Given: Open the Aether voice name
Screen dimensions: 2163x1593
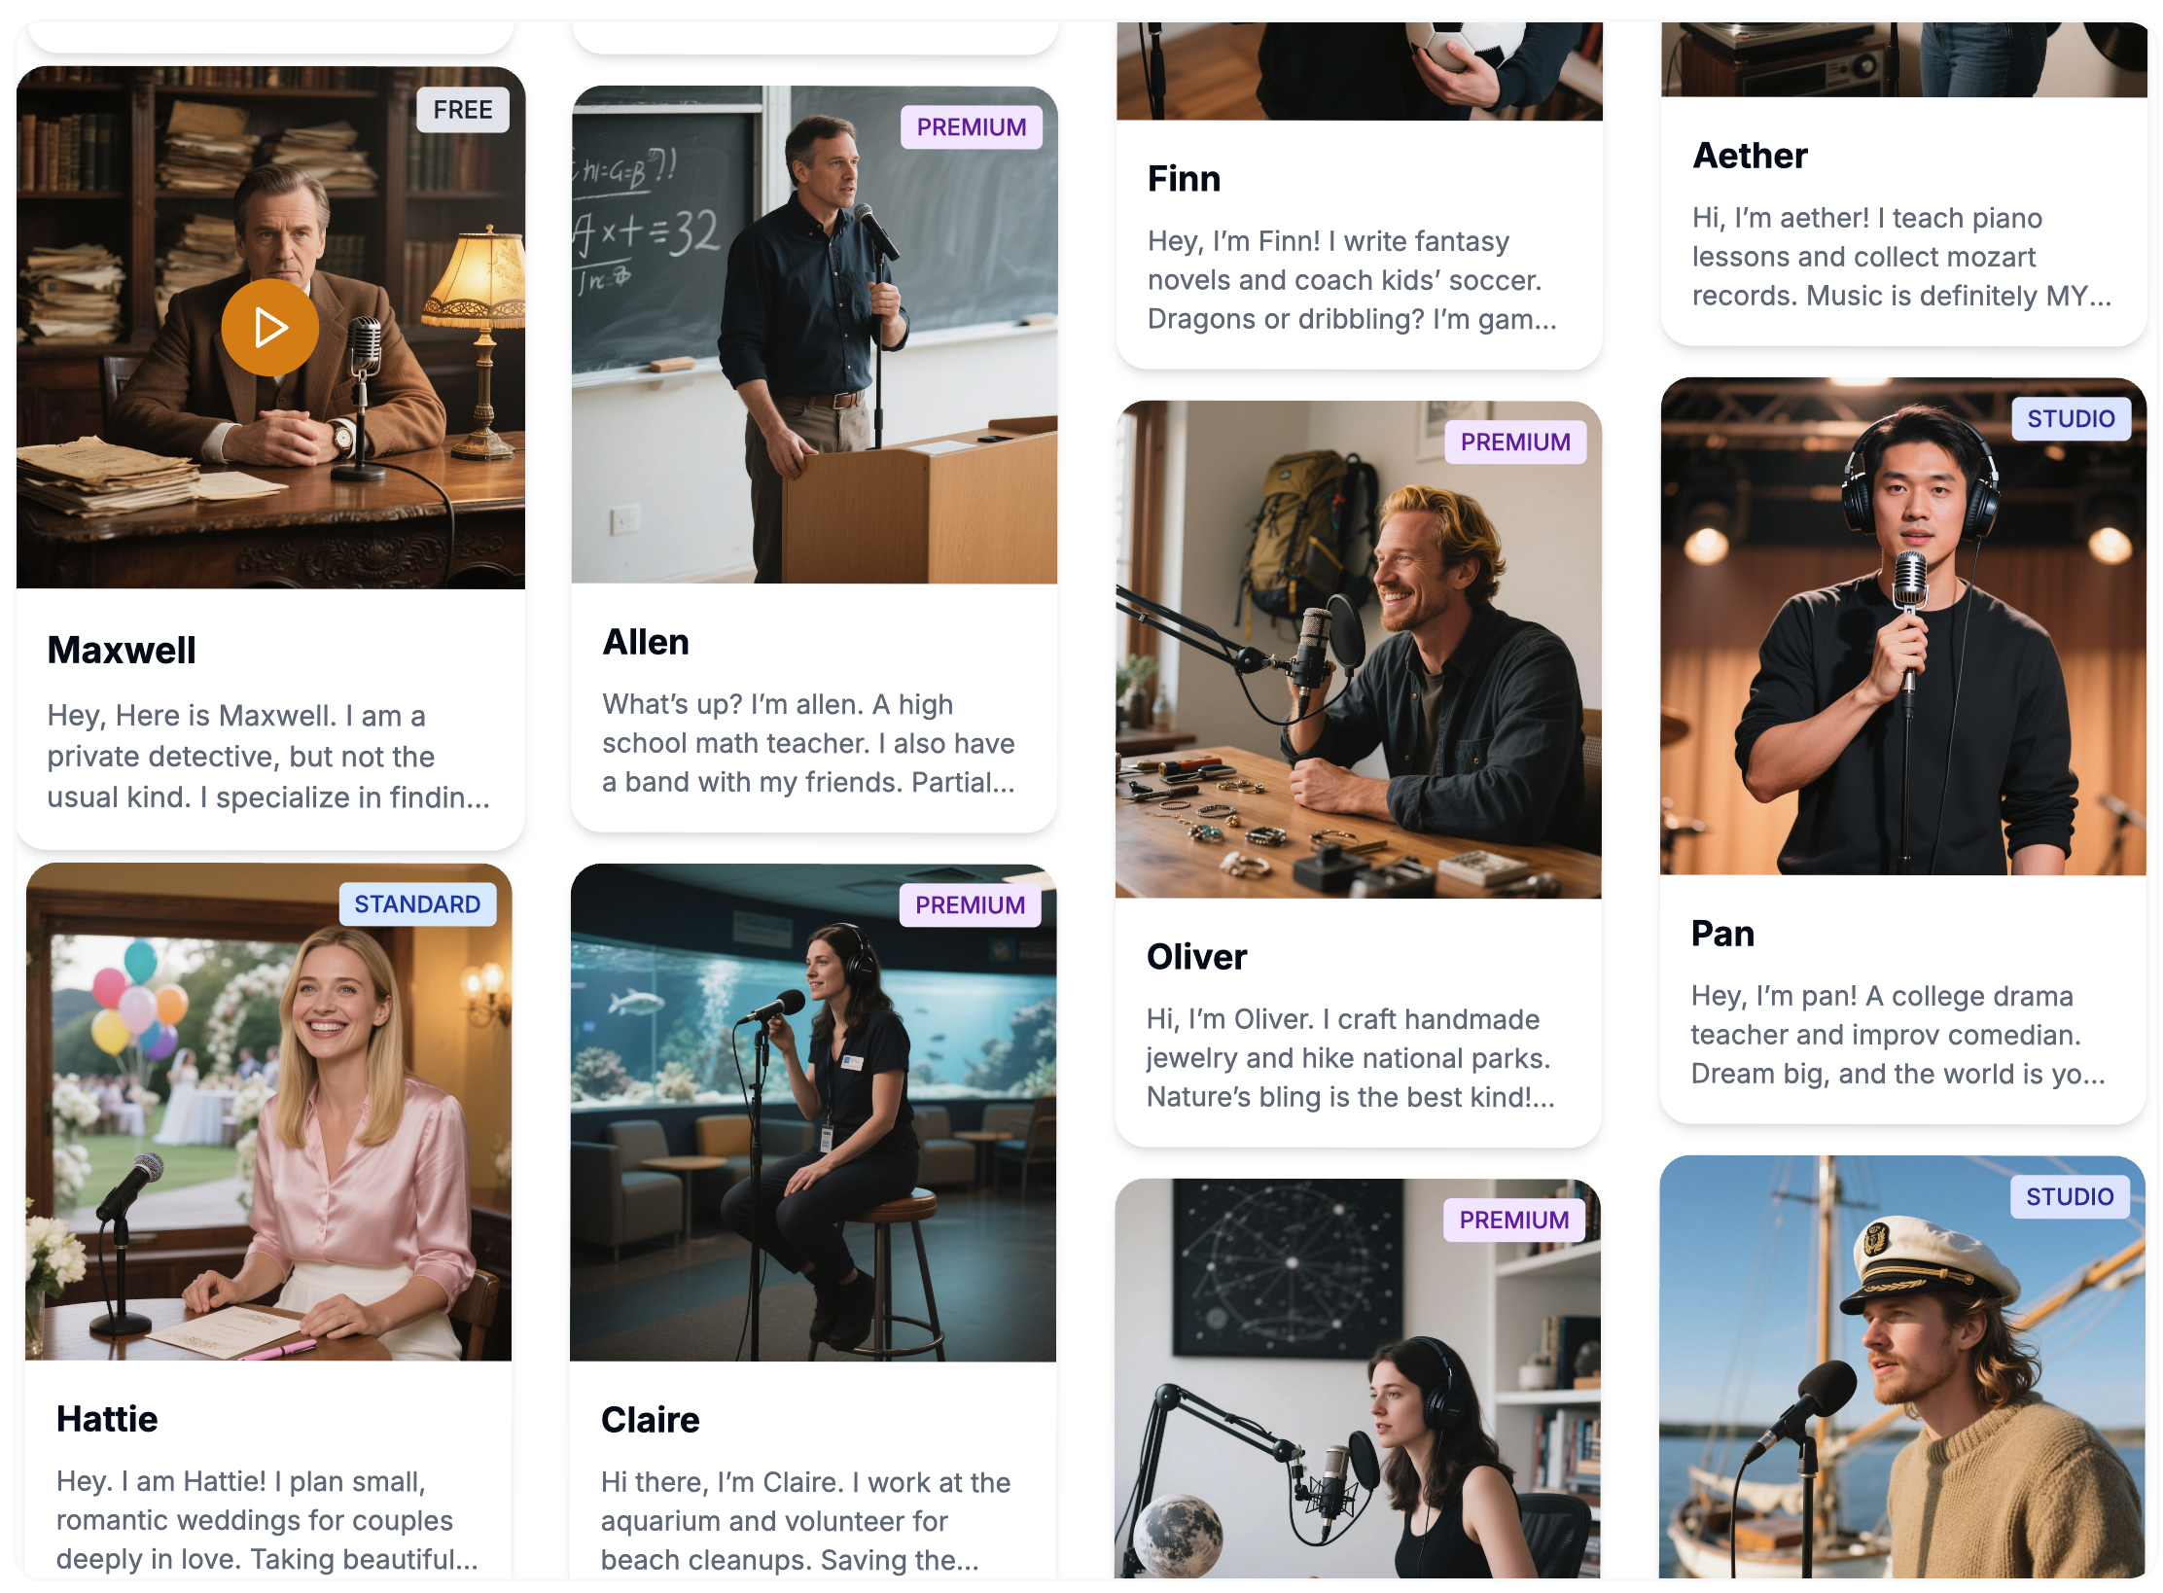Looking at the screenshot, I should [x=1750, y=156].
